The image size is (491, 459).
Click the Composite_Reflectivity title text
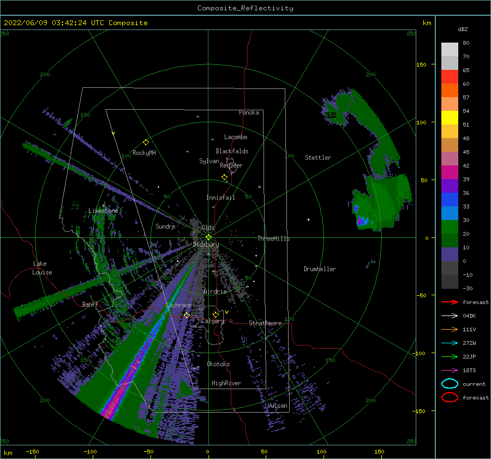245,8
